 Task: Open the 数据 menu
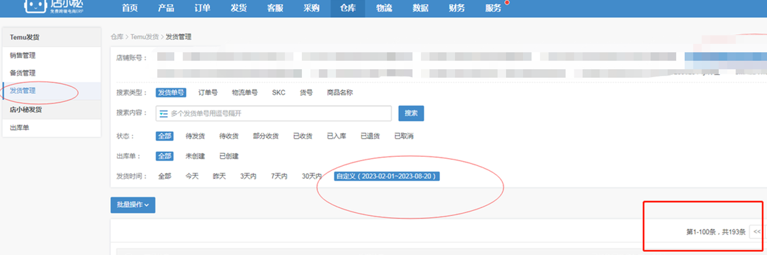[x=420, y=8]
